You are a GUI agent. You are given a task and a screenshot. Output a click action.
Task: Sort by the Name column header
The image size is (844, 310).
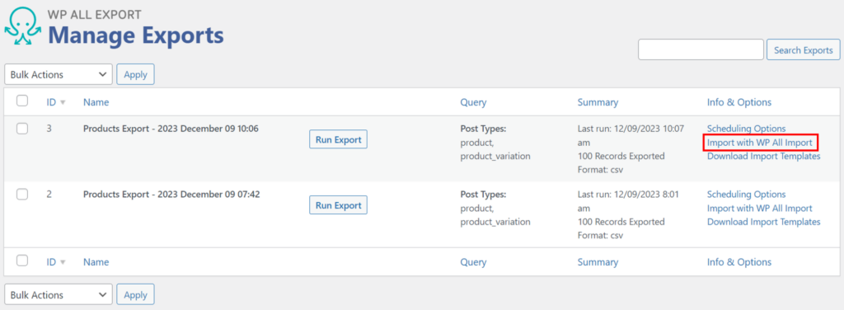[x=96, y=102]
